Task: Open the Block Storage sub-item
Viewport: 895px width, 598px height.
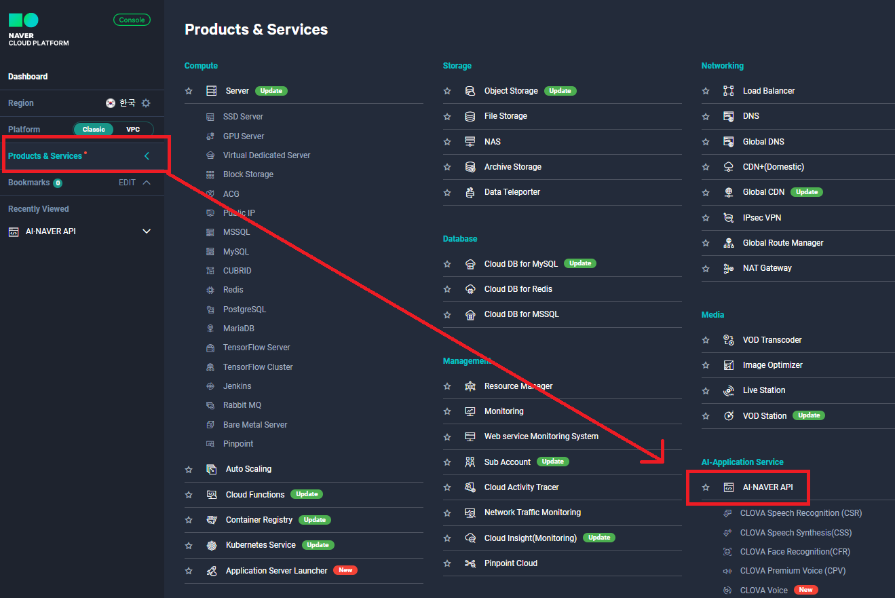Action: point(248,174)
